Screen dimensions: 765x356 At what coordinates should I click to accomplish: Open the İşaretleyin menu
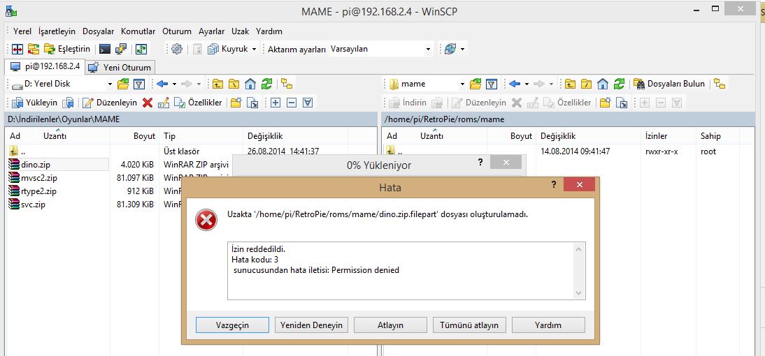(x=57, y=31)
